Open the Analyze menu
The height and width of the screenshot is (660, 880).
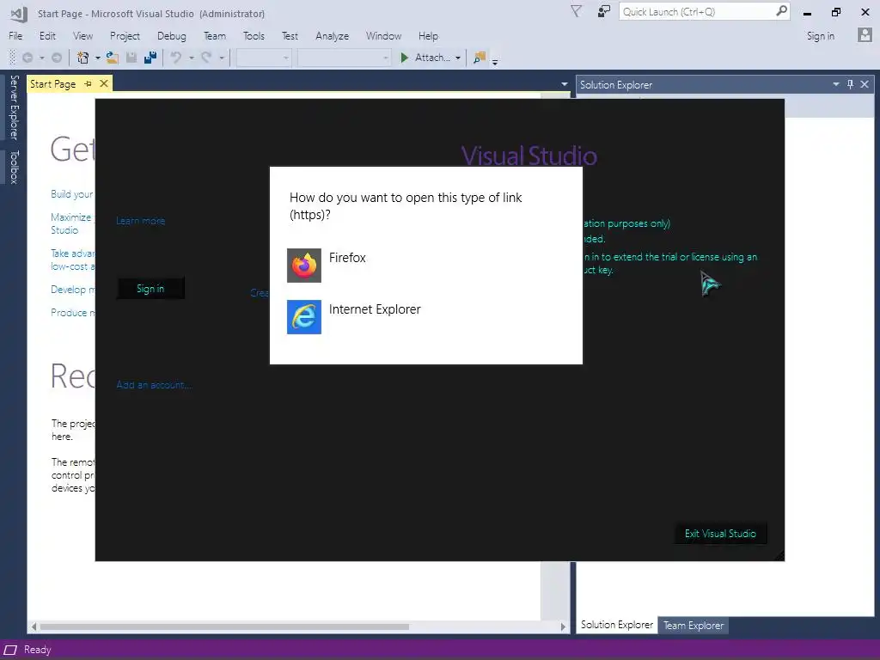coord(332,36)
